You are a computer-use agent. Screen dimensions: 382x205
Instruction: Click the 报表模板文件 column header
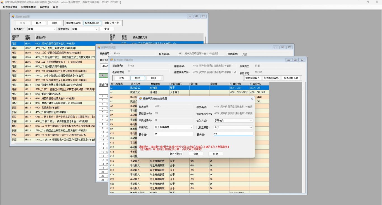click(168, 37)
